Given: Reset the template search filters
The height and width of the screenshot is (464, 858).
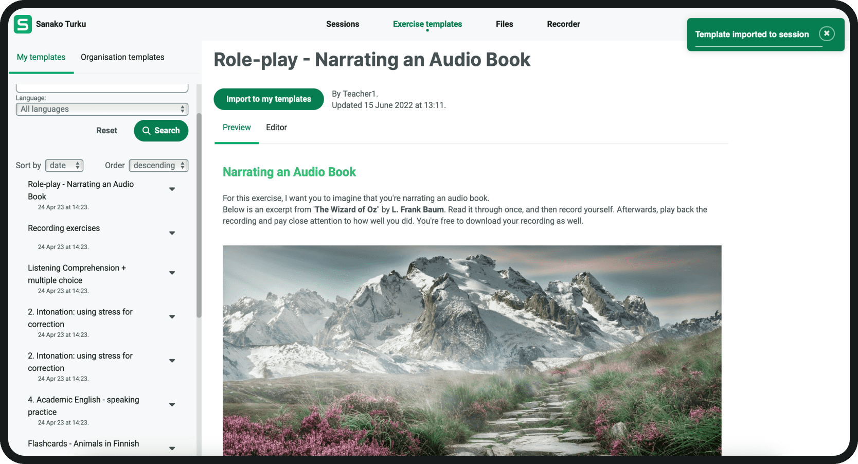Looking at the screenshot, I should pos(106,131).
